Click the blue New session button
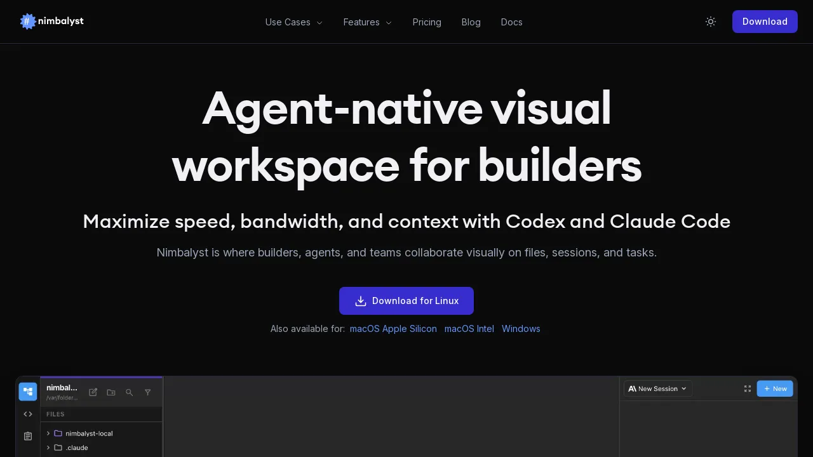 (x=775, y=388)
